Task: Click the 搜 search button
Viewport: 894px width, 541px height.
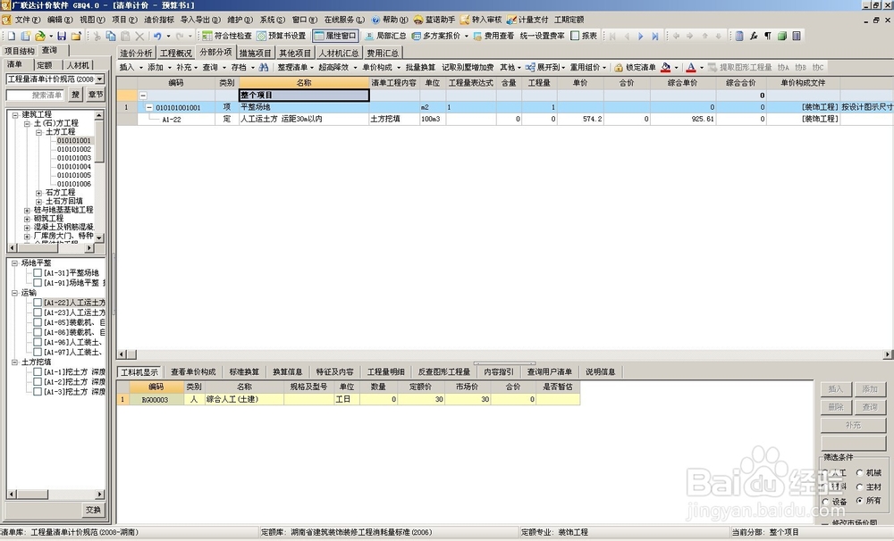Action: (75, 95)
